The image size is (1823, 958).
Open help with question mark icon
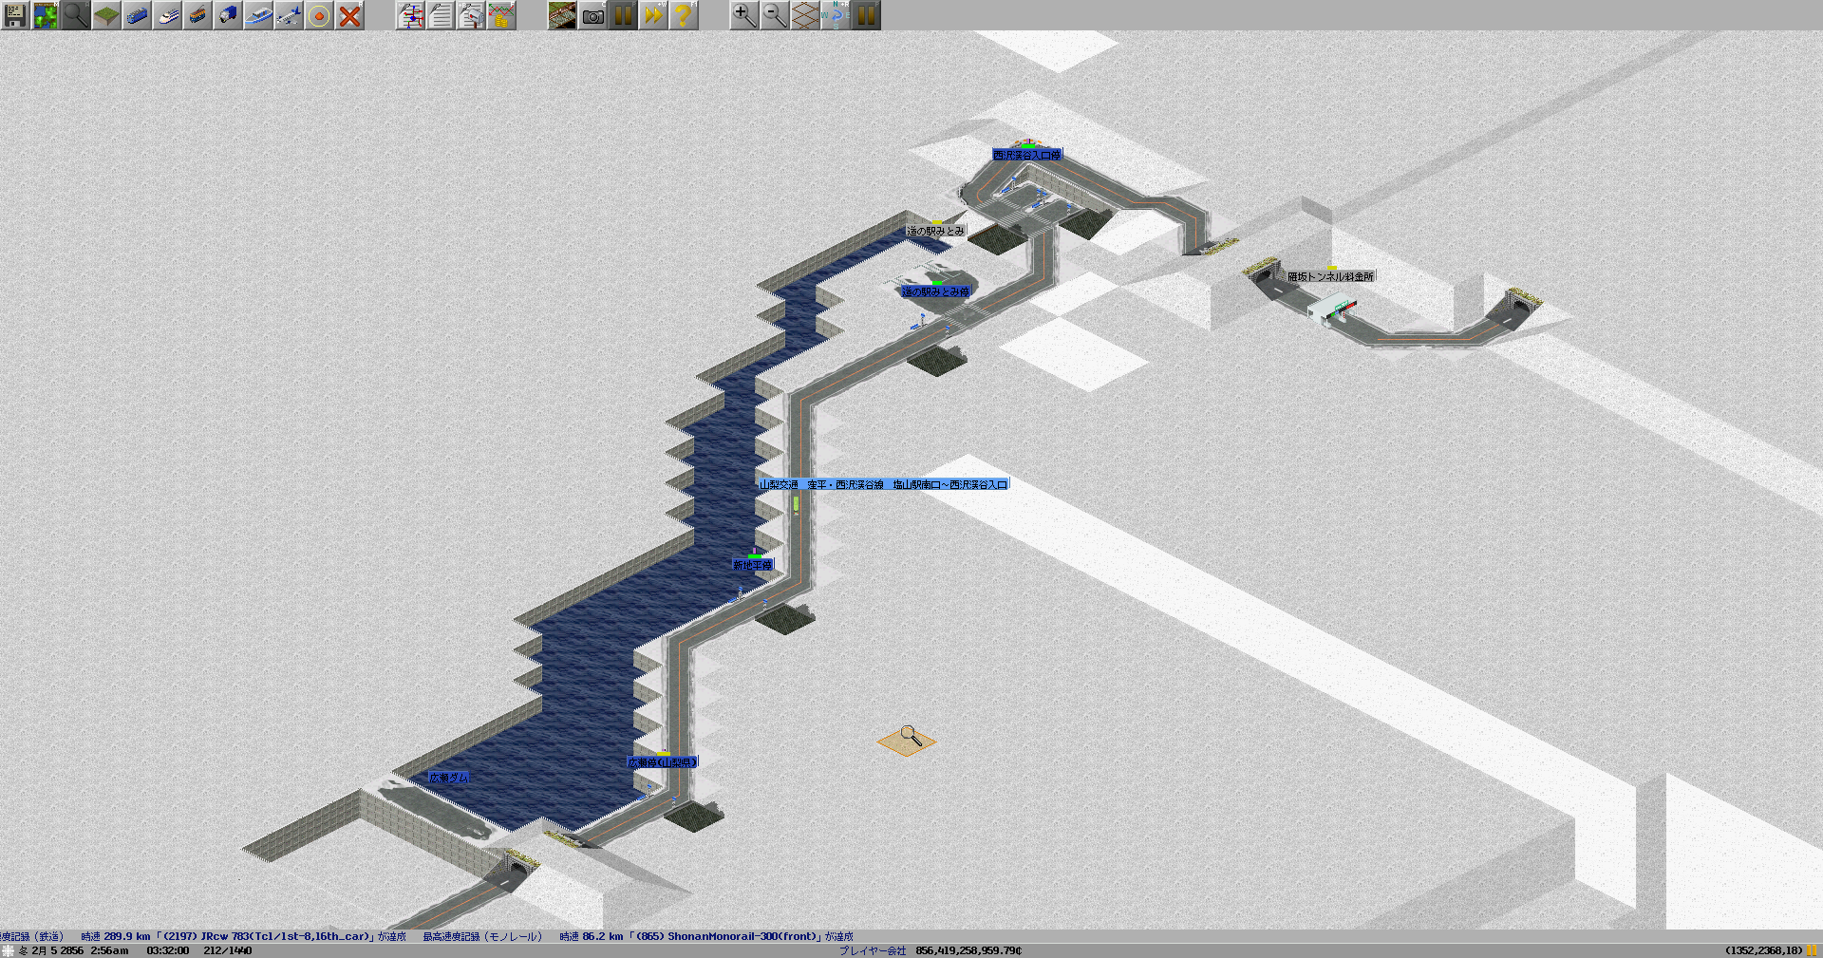click(684, 15)
